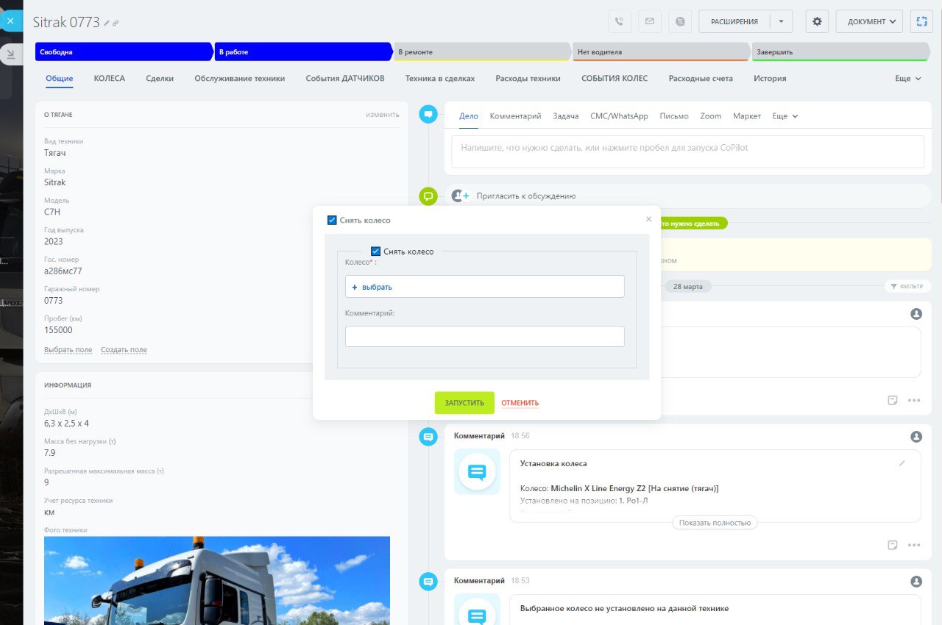
Task: Click the Создать поле link
Action: click(124, 350)
